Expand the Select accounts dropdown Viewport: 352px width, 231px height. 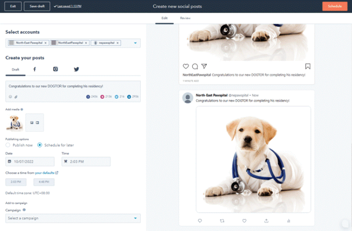135,43
